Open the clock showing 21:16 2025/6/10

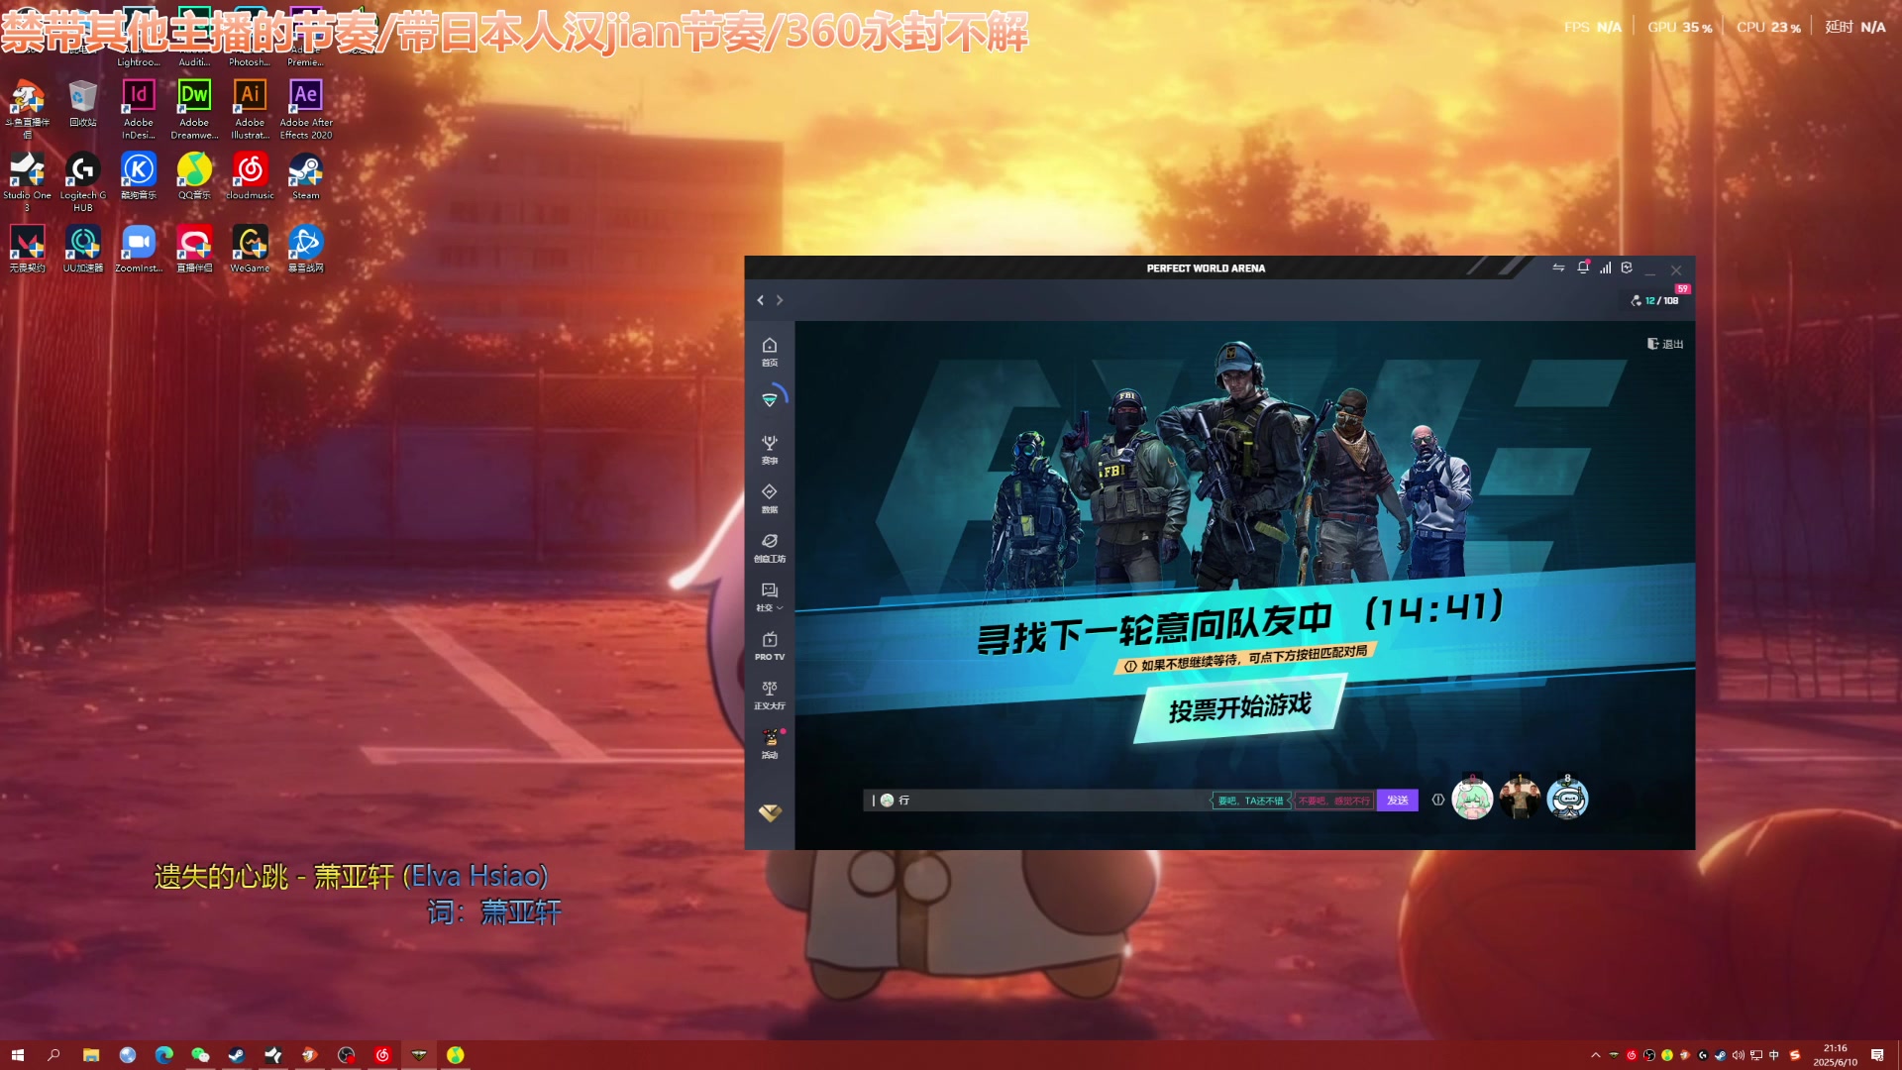pyautogui.click(x=1835, y=1055)
